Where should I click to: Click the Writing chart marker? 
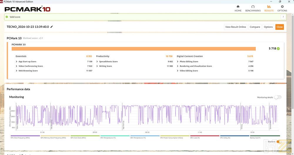242,127
